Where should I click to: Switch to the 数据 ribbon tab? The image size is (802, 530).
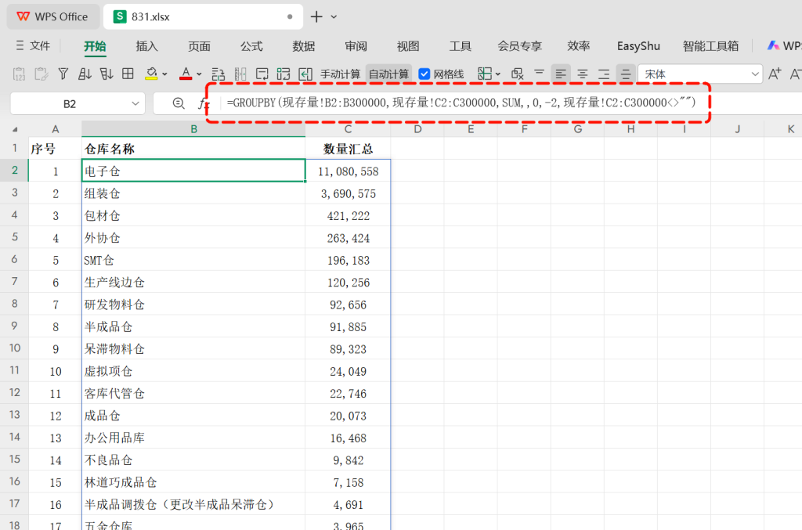point(303,46)
